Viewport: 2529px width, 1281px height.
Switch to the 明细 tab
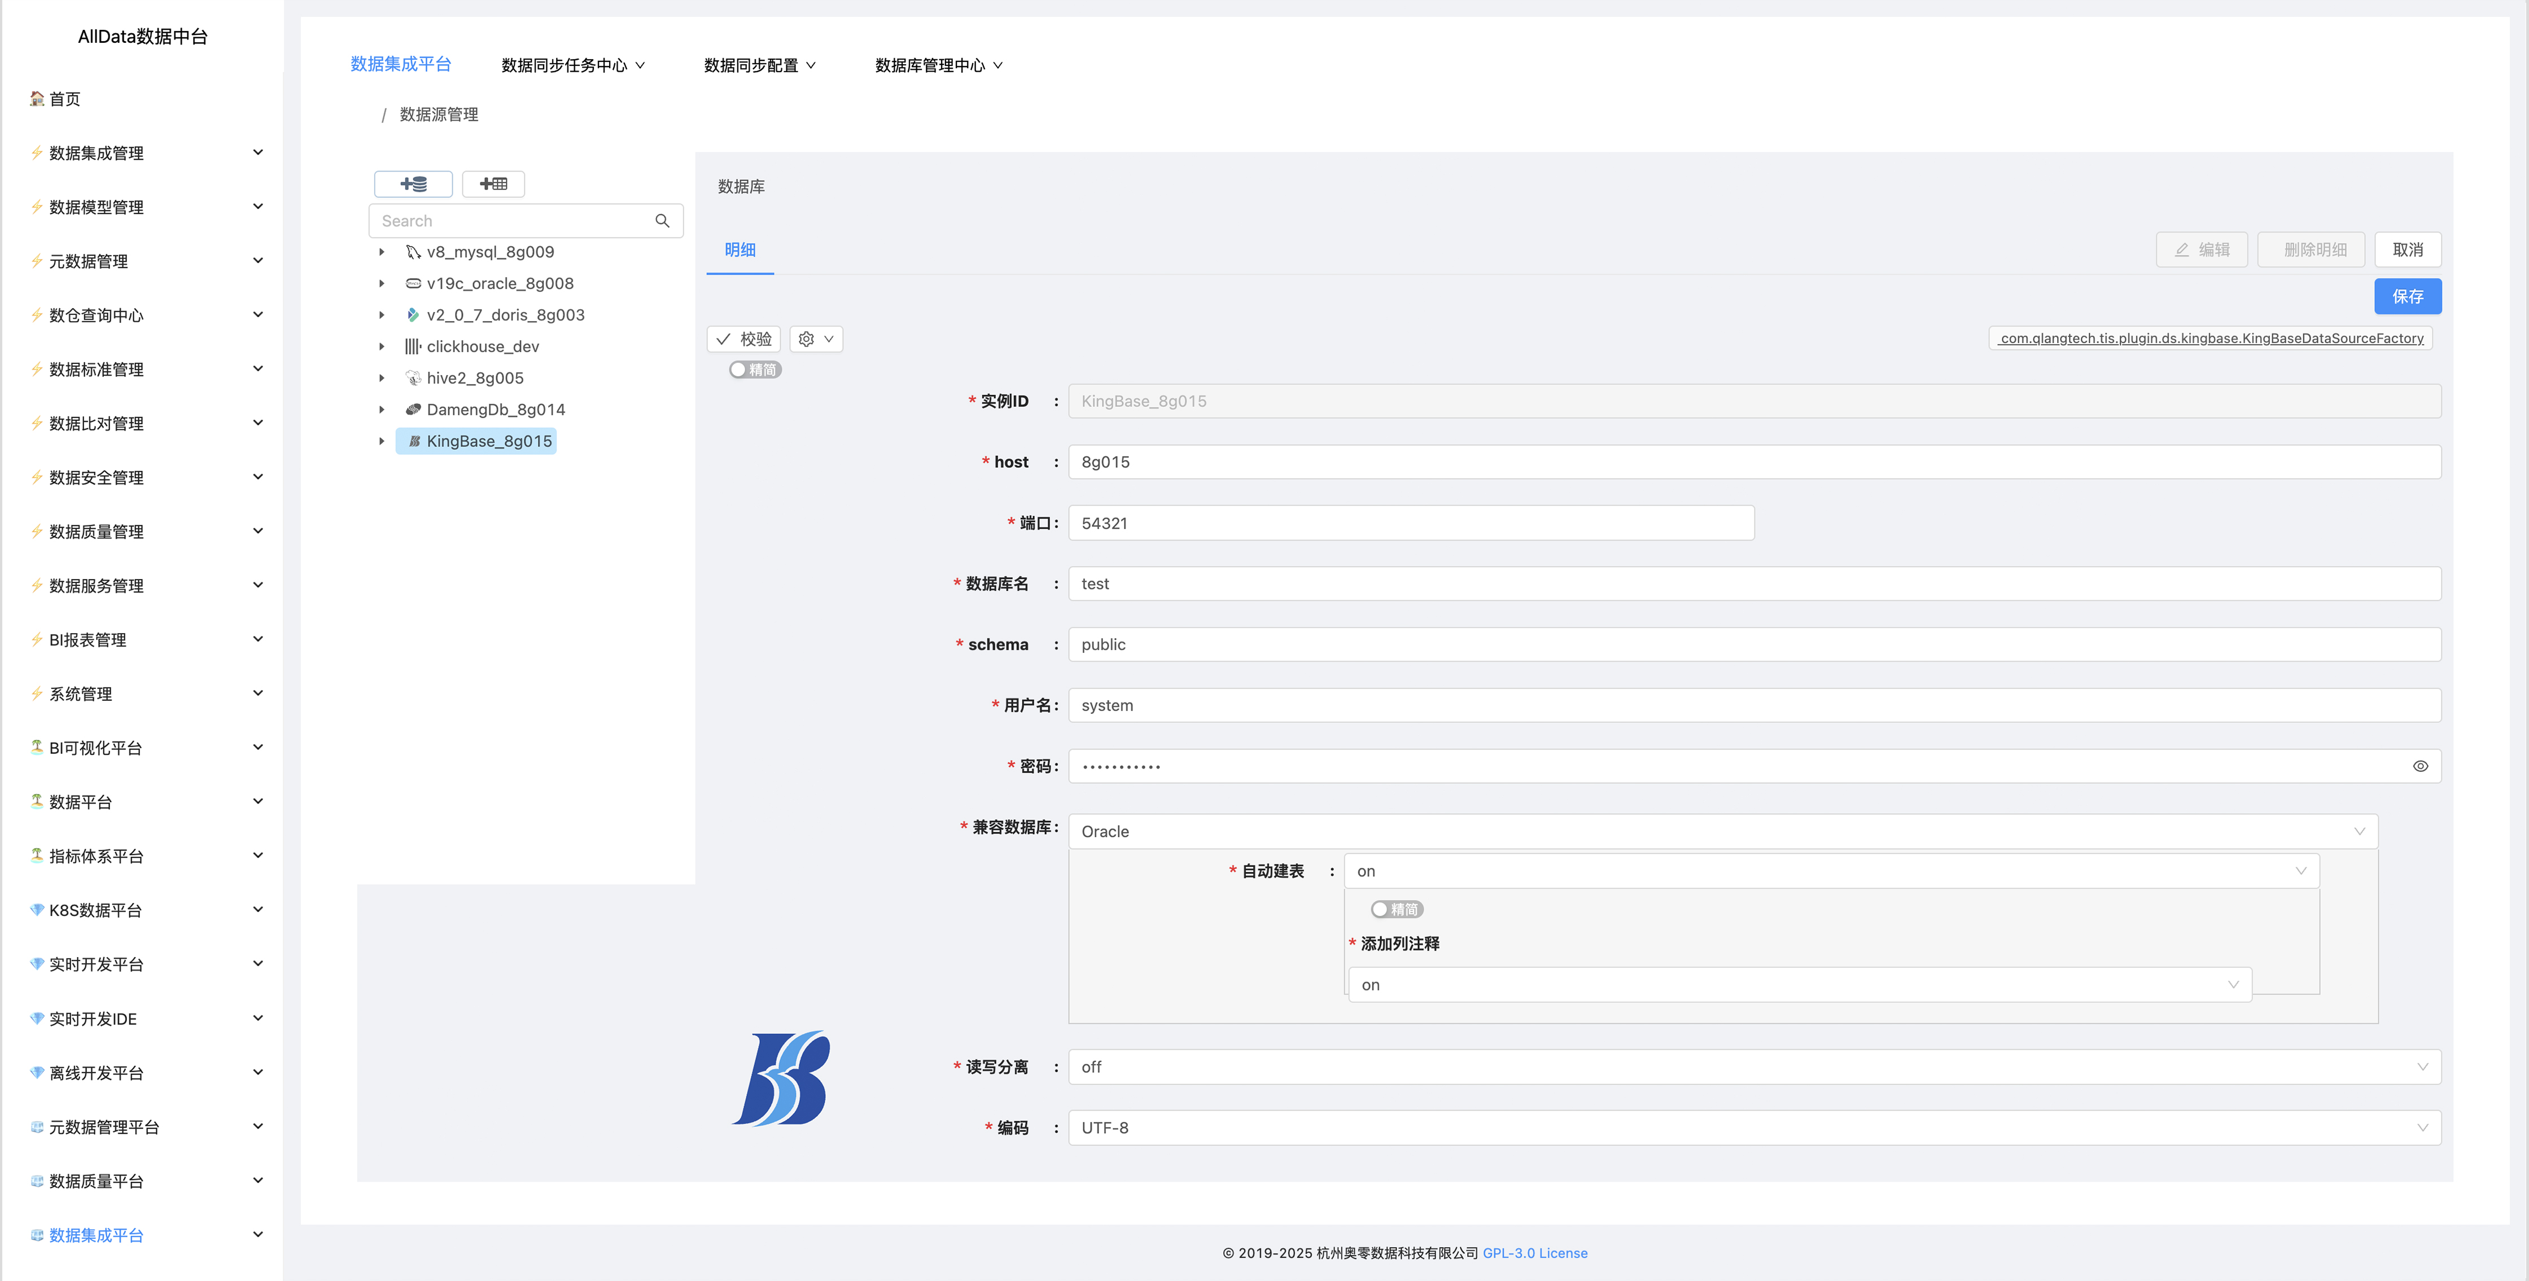click(740, 249)
